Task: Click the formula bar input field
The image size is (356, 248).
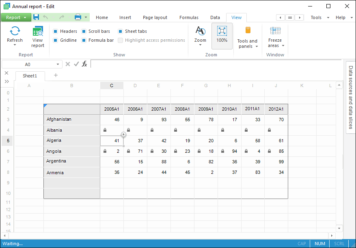Action: [x=215, y=64]
